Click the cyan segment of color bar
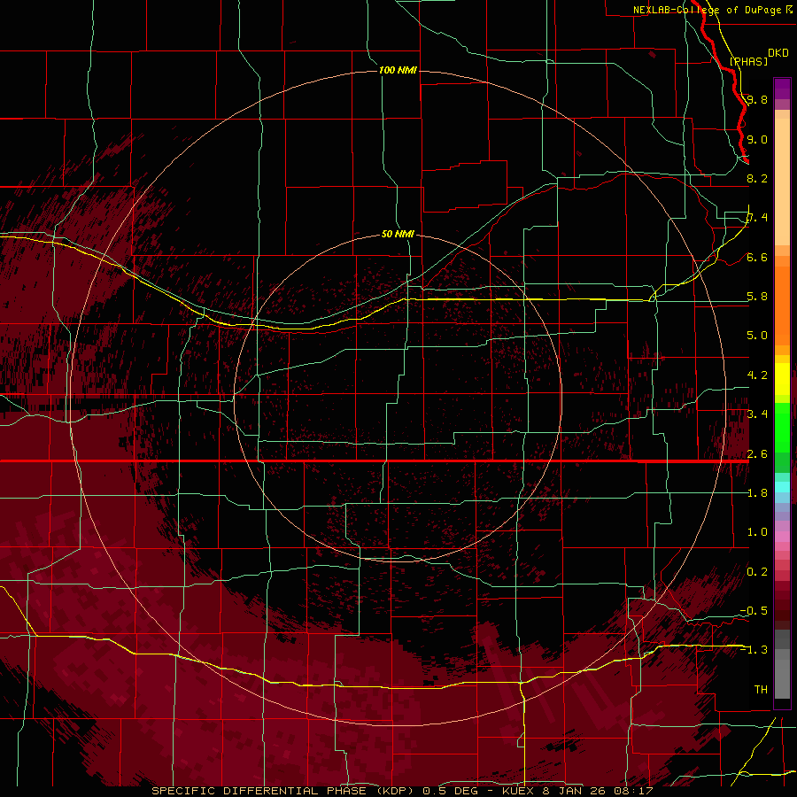The width and height of the screenshot is (797, 797). point(782,487)
